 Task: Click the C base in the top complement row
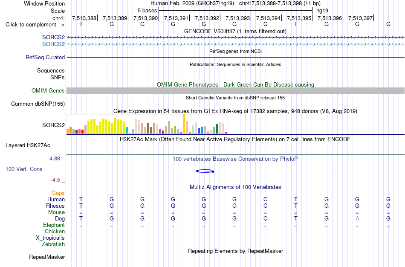pyautogui.click(x=265, y=24)
